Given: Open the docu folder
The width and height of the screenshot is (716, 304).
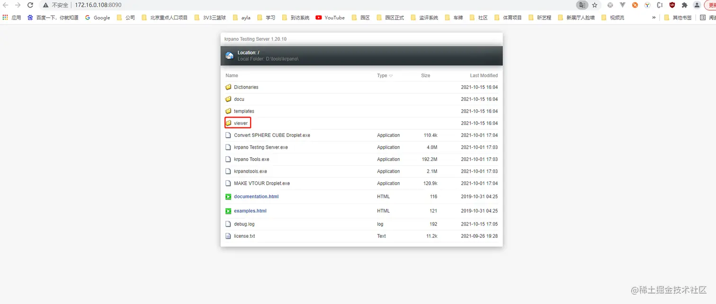Looking at the screenshot, I should point(239,99).
